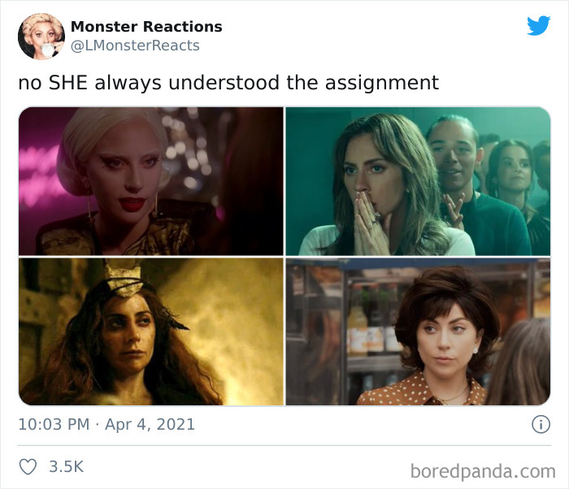Click the blue Twitter bird logo
569x489 pixels.
click(538, 26)
